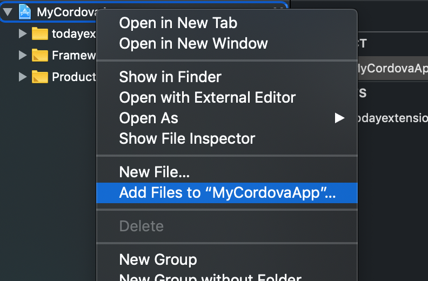The width and height of the screenshot is (428, 281).
Task: Expand the Frameworks group triangle
Action: click(x=22, y=55)
